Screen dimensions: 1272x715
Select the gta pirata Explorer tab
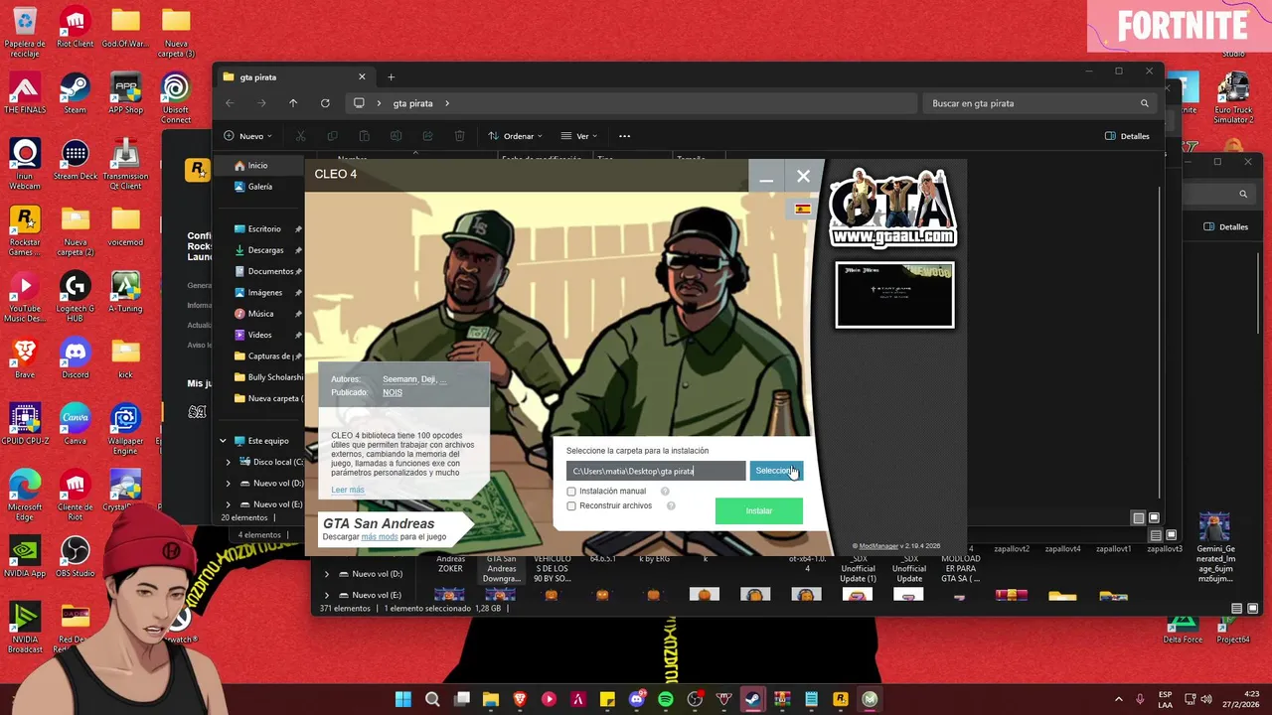[294, 77]
